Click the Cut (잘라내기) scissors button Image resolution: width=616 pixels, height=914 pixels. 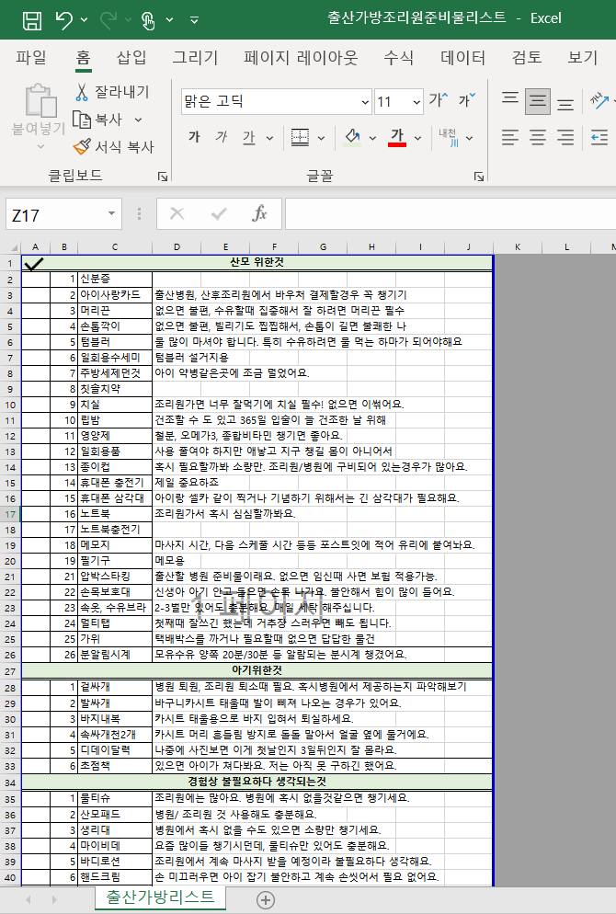coord(111,92)
